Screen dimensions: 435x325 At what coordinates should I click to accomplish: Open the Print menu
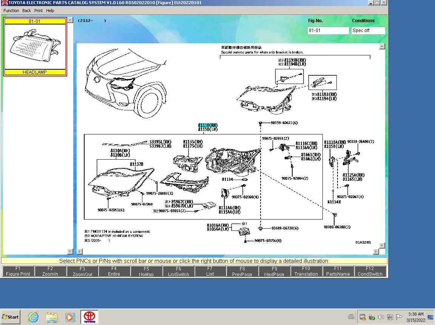coord(38,11)
